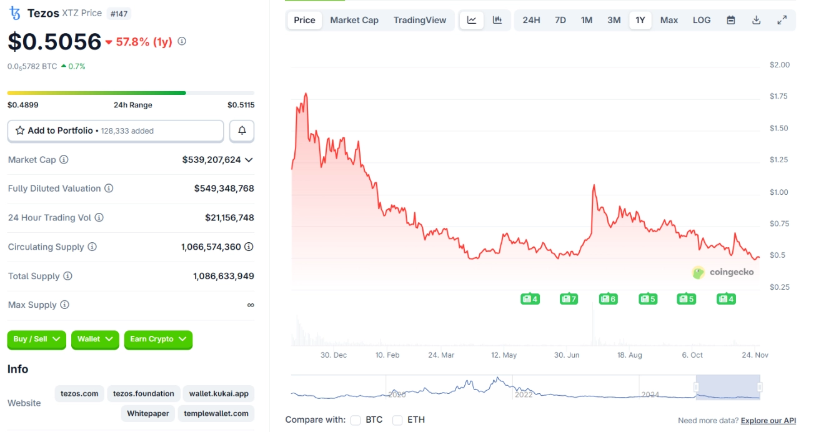
Task: Switch to candlestick chart icon
Action: coord(497,20)
